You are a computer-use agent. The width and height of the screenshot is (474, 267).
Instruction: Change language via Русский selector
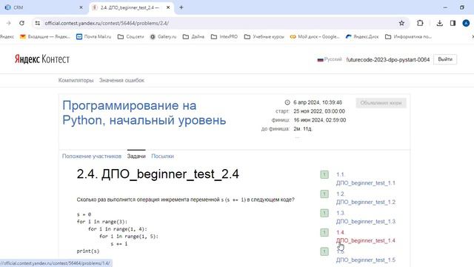330,59
